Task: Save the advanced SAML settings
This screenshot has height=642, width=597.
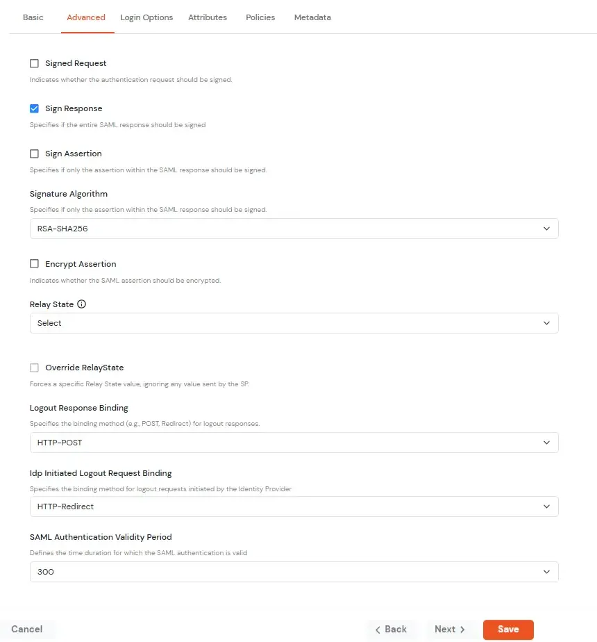Action: tap(508, 629)
